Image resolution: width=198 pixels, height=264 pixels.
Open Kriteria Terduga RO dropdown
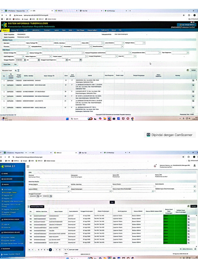tap(83, 53)
